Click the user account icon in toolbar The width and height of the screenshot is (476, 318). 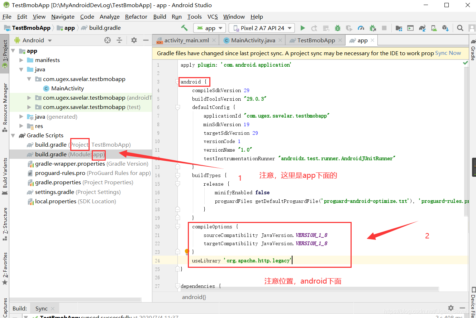[471, 28]
